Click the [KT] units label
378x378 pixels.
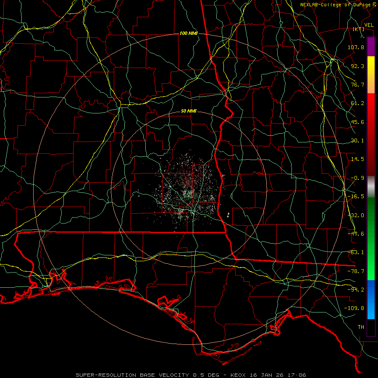point(359,29)
